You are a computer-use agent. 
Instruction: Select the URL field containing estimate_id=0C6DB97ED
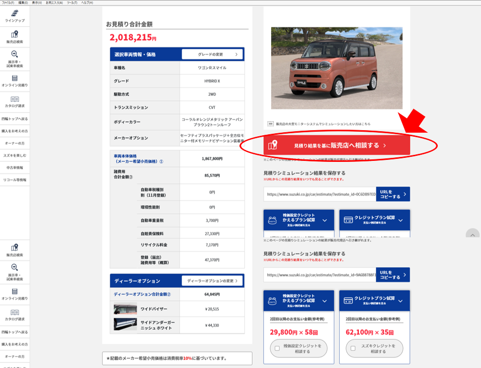click(319, 194)
